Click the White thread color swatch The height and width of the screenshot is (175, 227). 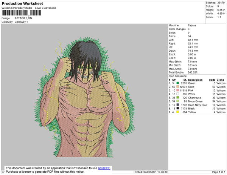click(178, 94)
